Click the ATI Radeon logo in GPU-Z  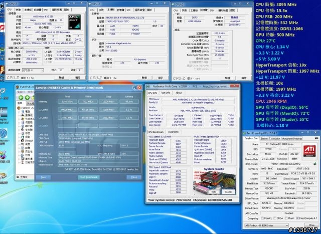[309, 151]
